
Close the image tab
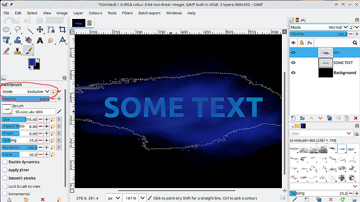tap(89, 23)
